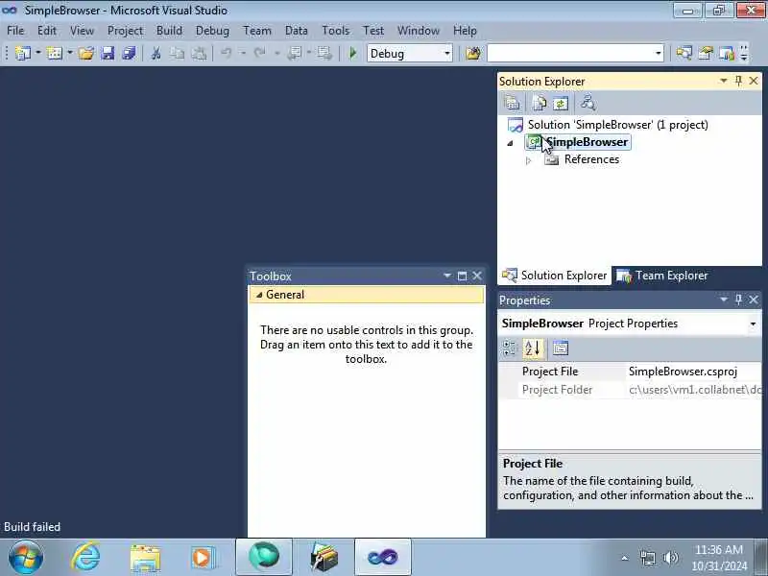This screenshot has width=768, height=576.
Task: Toggle Show All Files in Solution Explorer
Action: click(540, 103)
